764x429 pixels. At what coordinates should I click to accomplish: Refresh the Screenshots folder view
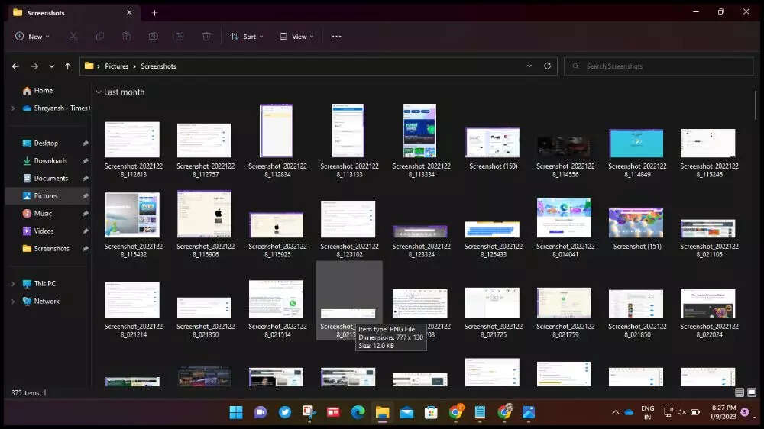(547, 66)
